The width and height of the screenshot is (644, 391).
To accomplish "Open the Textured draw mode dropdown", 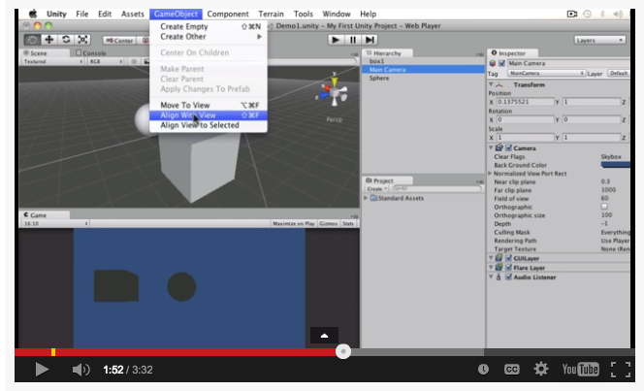I will [53, 61].
